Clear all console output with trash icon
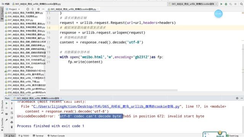This screenshot has height=137, width=244. click(12, 127)
